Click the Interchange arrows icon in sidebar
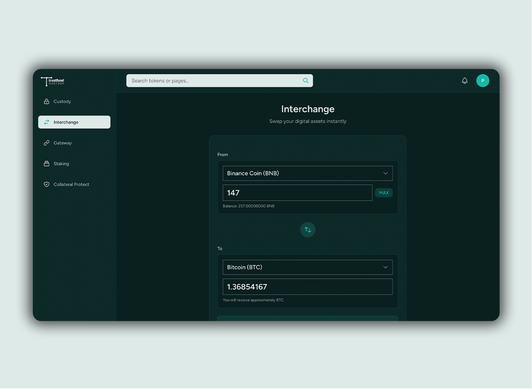 47,122
